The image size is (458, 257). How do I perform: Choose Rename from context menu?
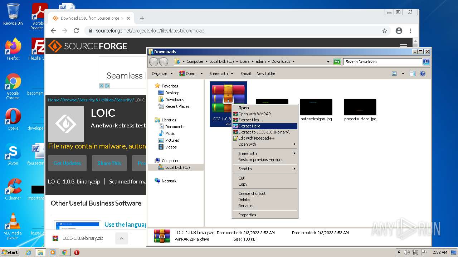click(265, 206)
